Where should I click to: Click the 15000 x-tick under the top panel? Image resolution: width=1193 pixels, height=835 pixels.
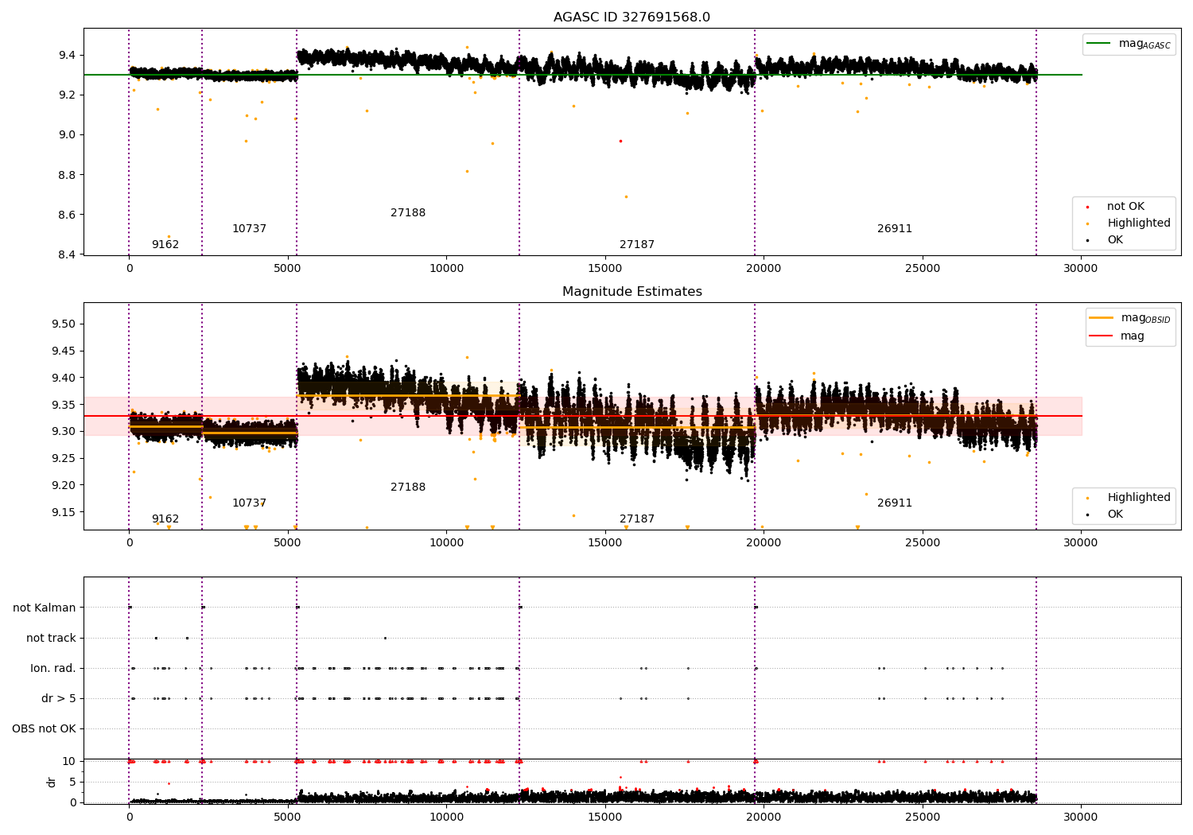(604, 269)
